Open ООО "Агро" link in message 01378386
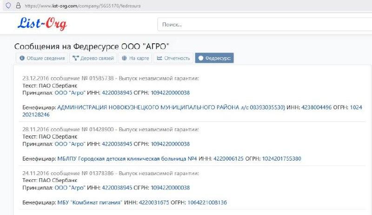Viewport: 372px width, 215px height. [70, 188]
